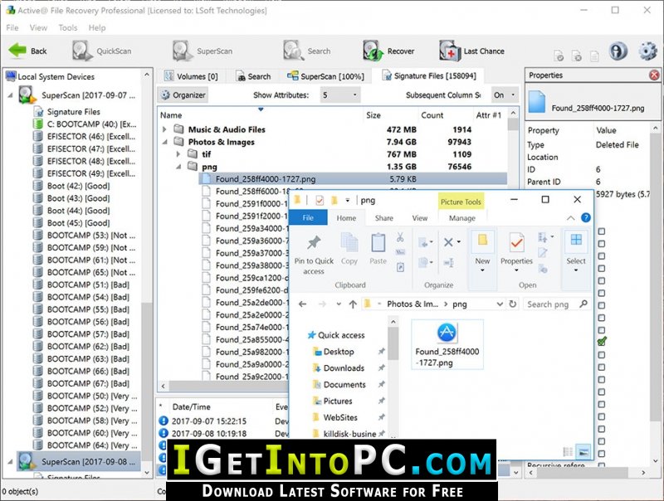
Task: Expand the tif folder
Action: pos(178,154)
